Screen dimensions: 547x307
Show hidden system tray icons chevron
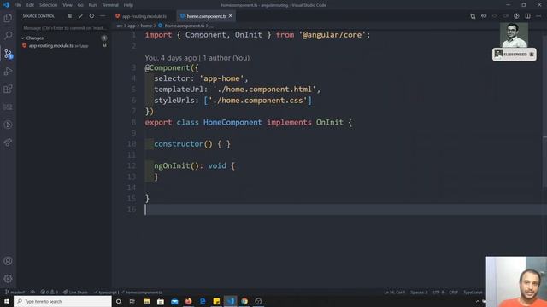478,301
